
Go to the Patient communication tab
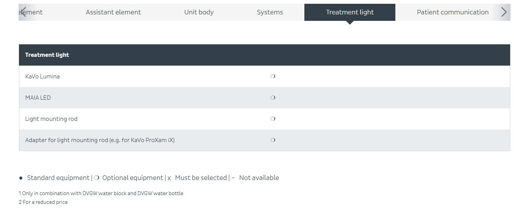coord(453,12)
